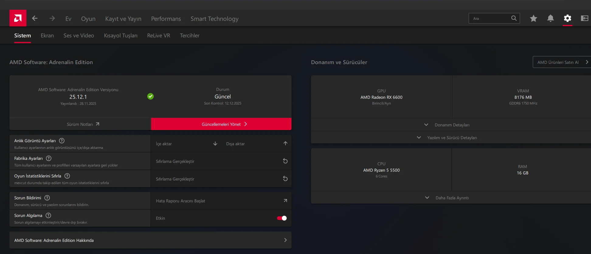
Task: Open settings gear icon
Action: pos(568,18)
